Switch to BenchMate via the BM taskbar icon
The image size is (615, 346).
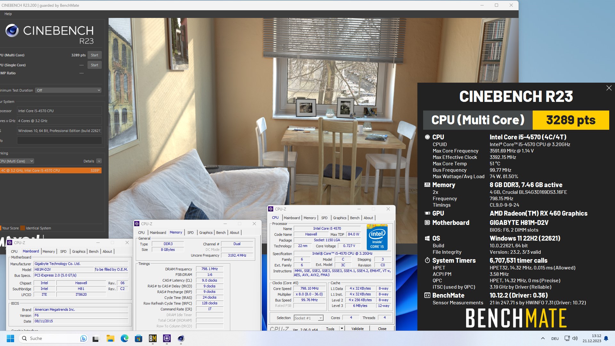(152, 338)
